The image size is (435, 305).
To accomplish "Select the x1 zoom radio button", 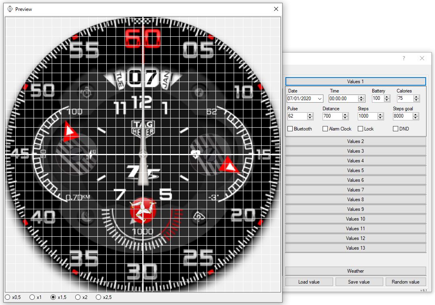I will coord(32,297).
